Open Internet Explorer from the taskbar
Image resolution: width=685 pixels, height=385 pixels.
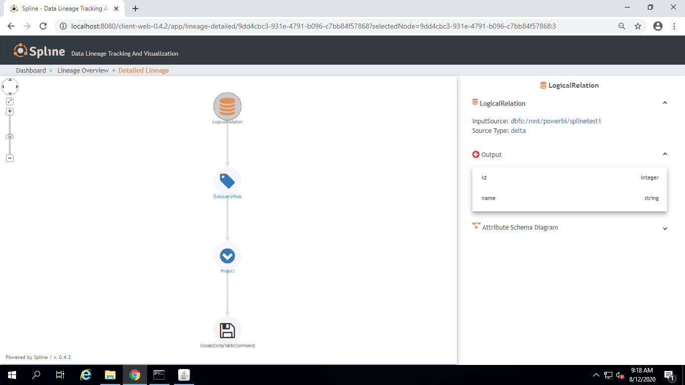(x=85, y=374)
